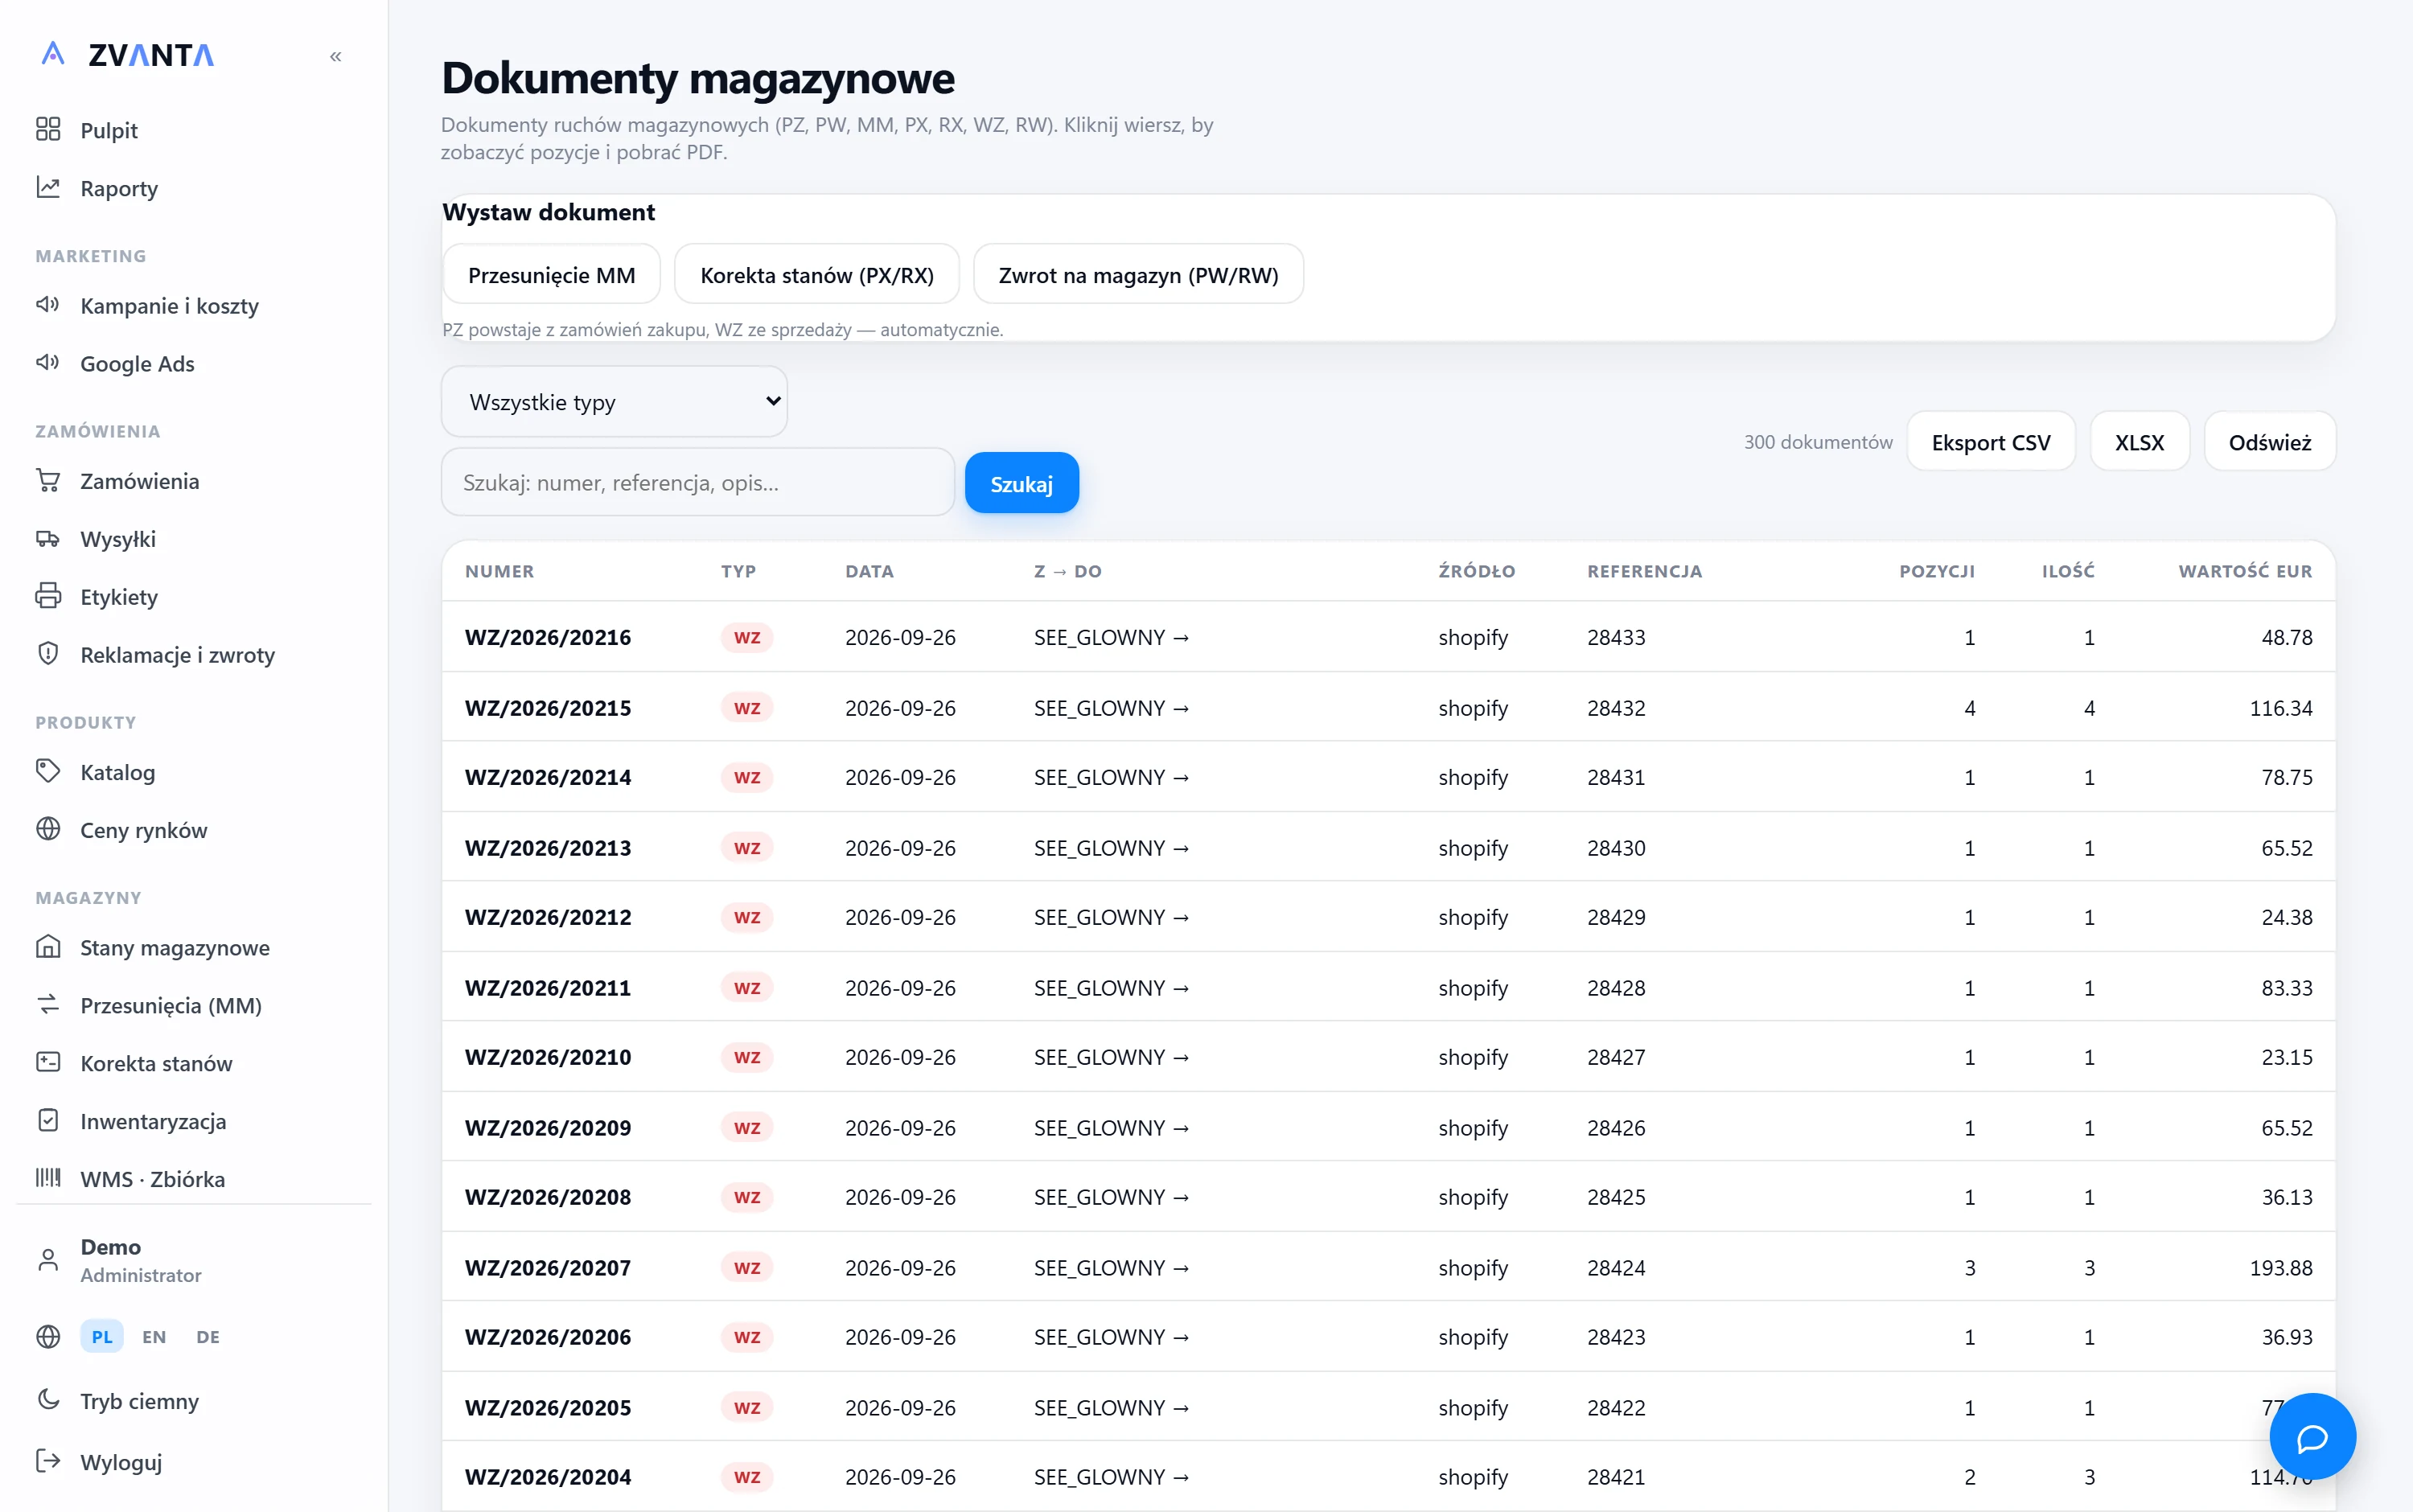Switch language to EN
The height and width of the screenshot is (1512, 2413).
pos(154,1337)
